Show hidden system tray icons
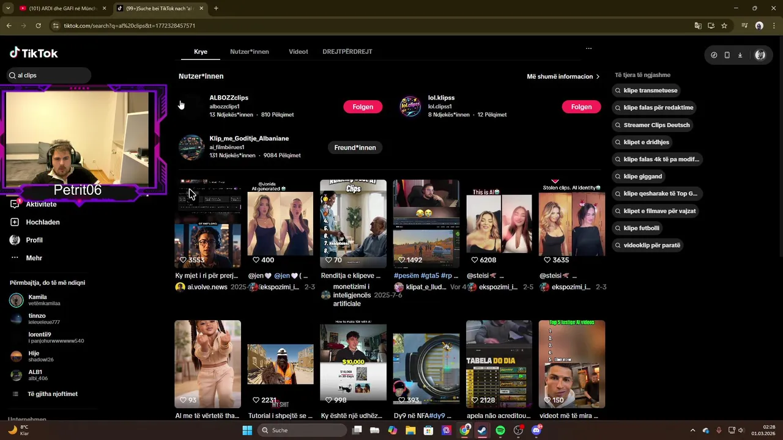This screenshot has width=783, height=440. (692, 430)
